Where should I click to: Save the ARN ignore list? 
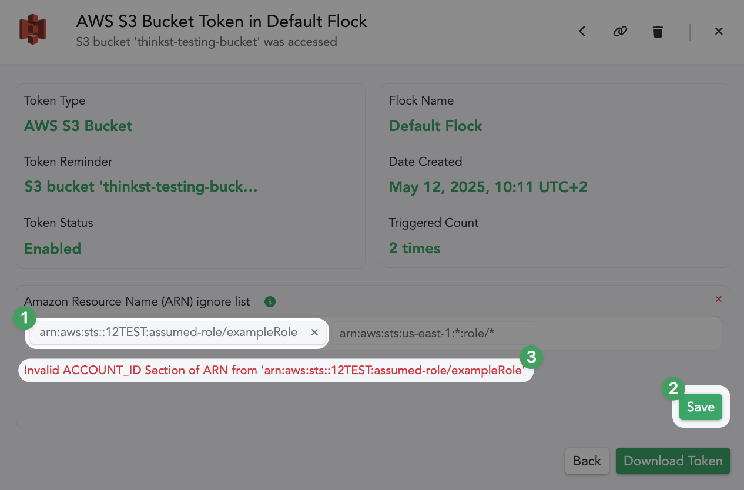(x=701, y=407)
